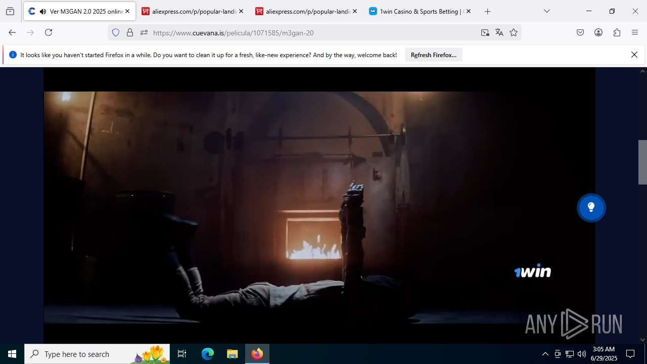This screenshot has height=364, width=647.
Task: Close the second aliexpress tab
Action: coord(355,11)
